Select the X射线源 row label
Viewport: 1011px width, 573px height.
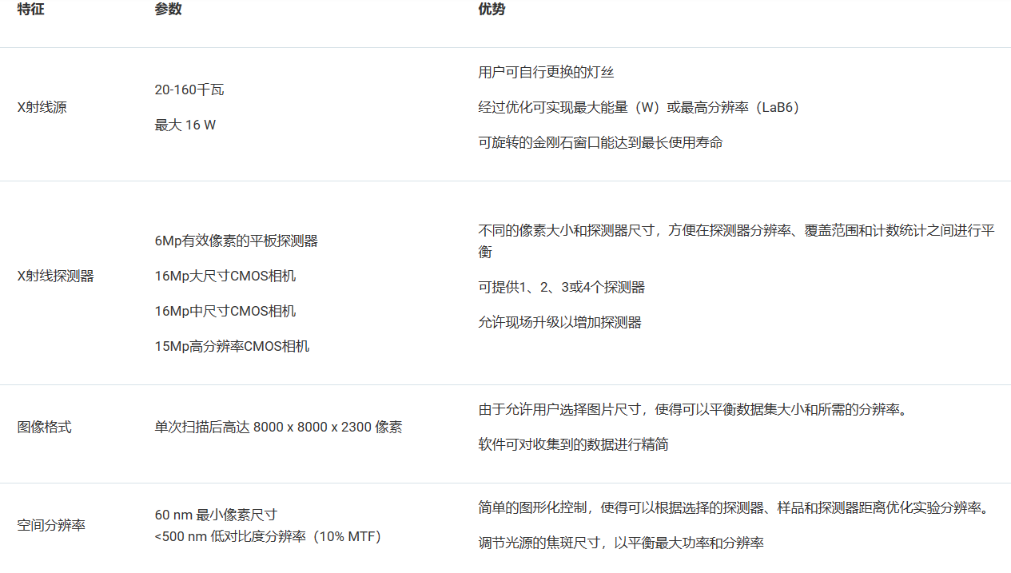42,107
